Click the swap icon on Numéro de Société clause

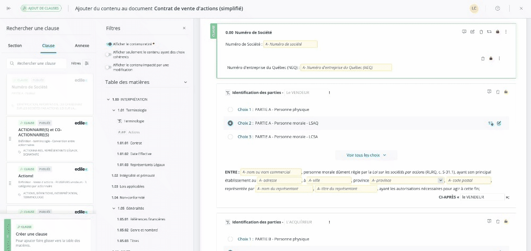click(x=489, y=32)
